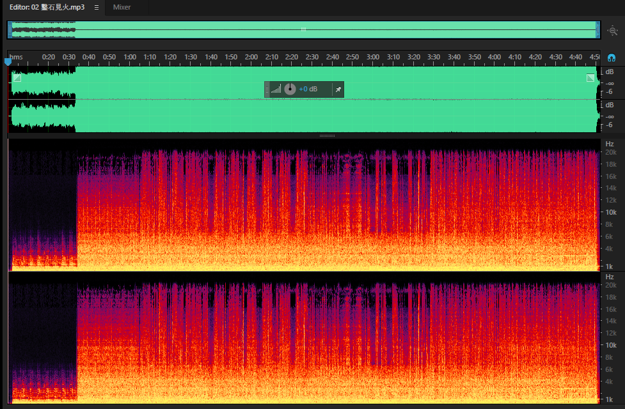Click the 0:20 mark on time ruler
The image size is (625, 409).
(x=48, y=57)
